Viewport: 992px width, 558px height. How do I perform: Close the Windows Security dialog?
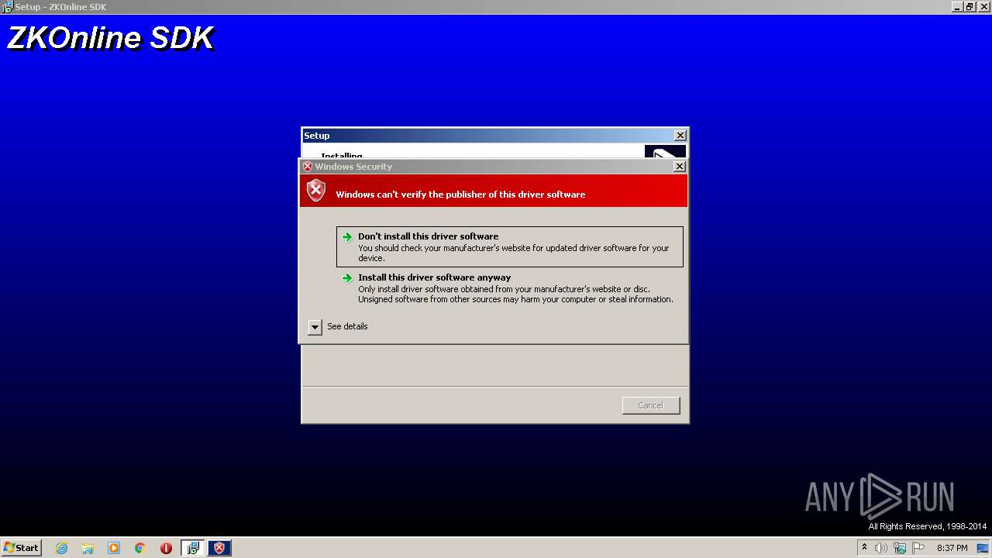(x=680, y=167)
